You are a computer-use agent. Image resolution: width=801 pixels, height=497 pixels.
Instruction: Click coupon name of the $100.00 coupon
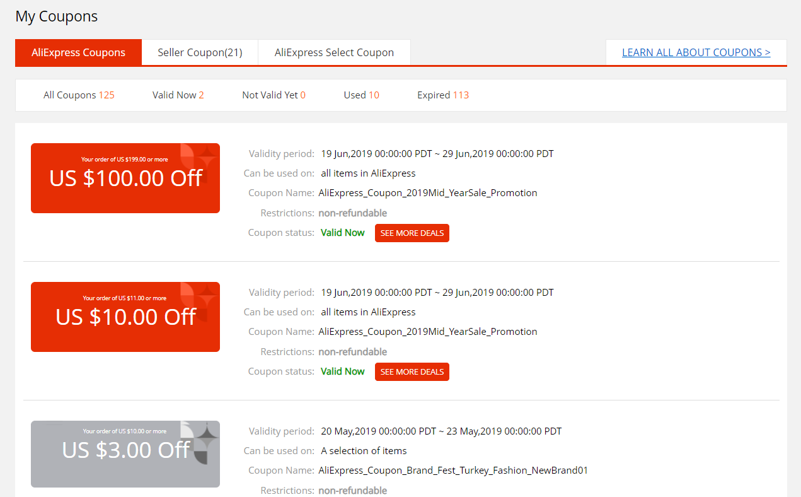click(428, 192)
